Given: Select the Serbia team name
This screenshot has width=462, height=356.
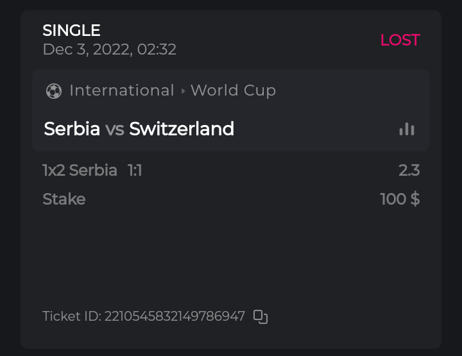Looking at the screenshot, I should [x=72, y=129].
